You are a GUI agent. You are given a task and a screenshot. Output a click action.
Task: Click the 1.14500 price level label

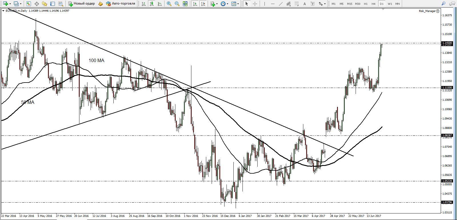tap(447, 43)
